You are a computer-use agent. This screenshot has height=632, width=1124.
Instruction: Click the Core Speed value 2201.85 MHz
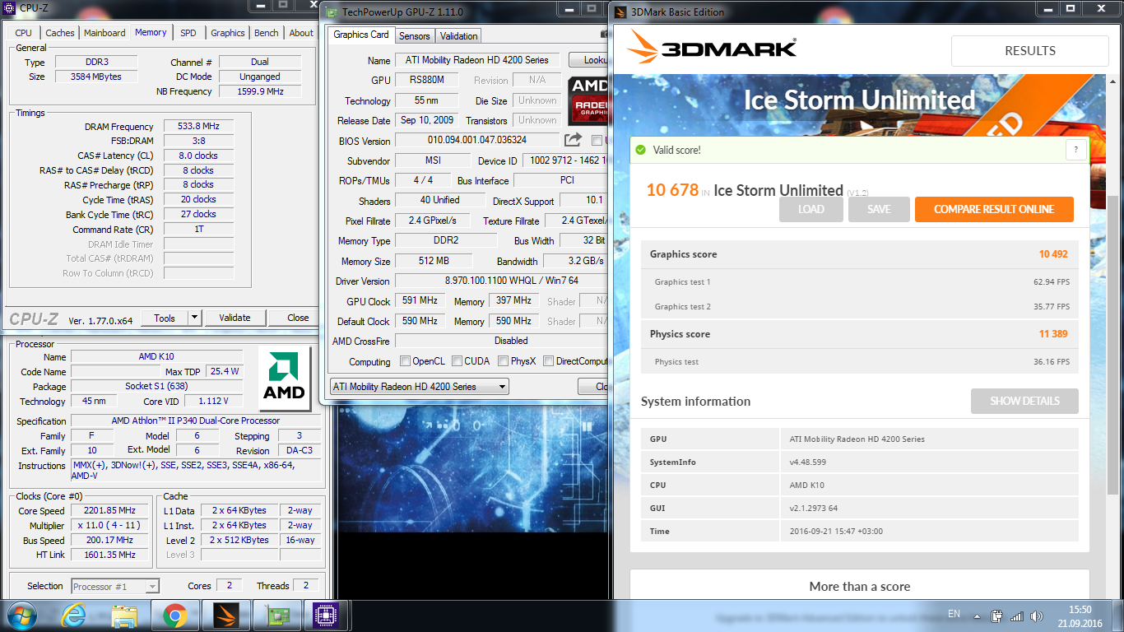(111, 510)
